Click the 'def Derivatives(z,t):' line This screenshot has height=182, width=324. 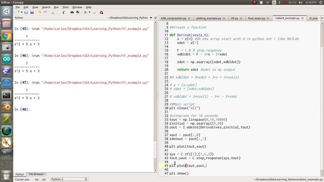[189, 35]
